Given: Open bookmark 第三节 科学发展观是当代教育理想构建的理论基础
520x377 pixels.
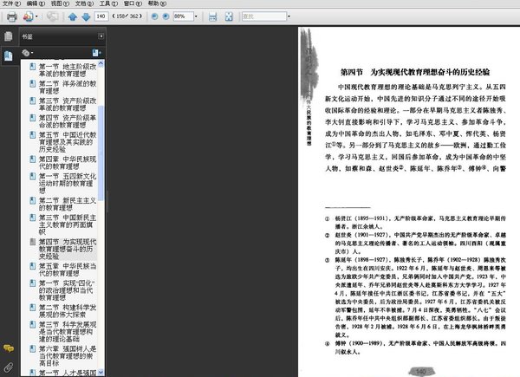Looking at the screenshot, I should [x=68, y=332].
